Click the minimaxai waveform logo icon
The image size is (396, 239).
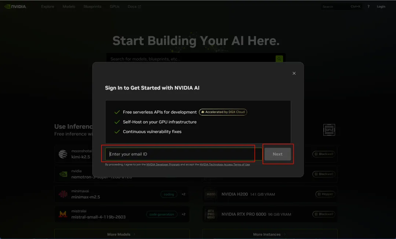tap(63, 194)
